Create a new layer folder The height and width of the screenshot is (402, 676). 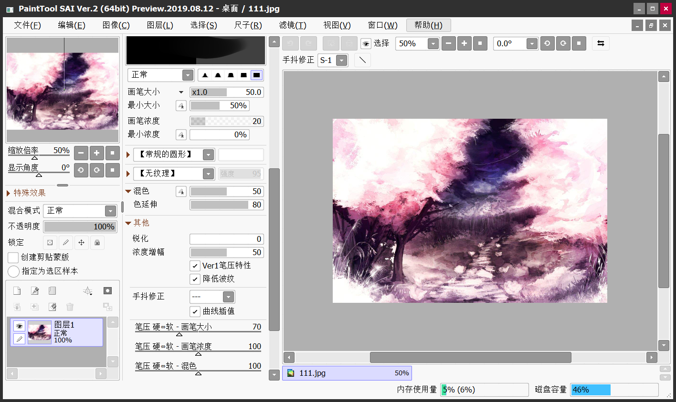point(53,291)
